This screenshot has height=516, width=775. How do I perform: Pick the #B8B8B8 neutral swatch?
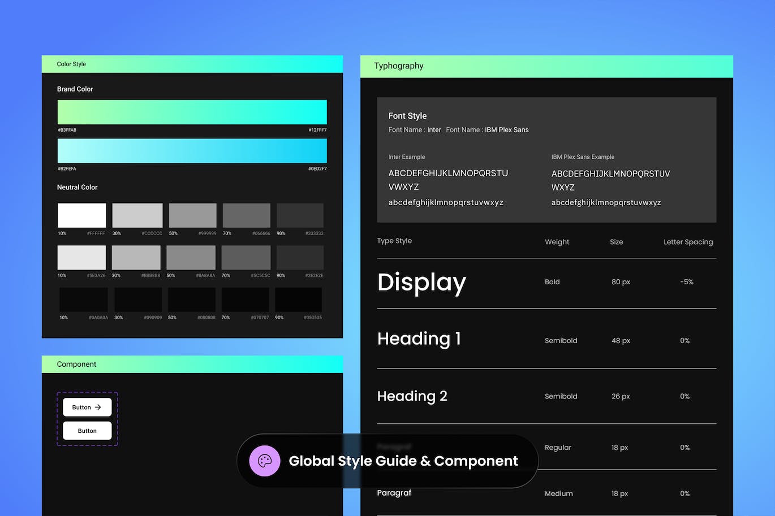136,258
